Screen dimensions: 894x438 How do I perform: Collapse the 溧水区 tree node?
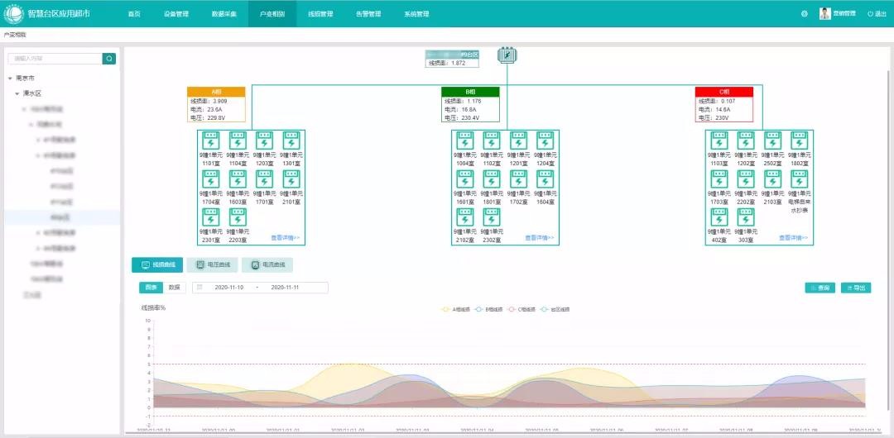(17, 93)
